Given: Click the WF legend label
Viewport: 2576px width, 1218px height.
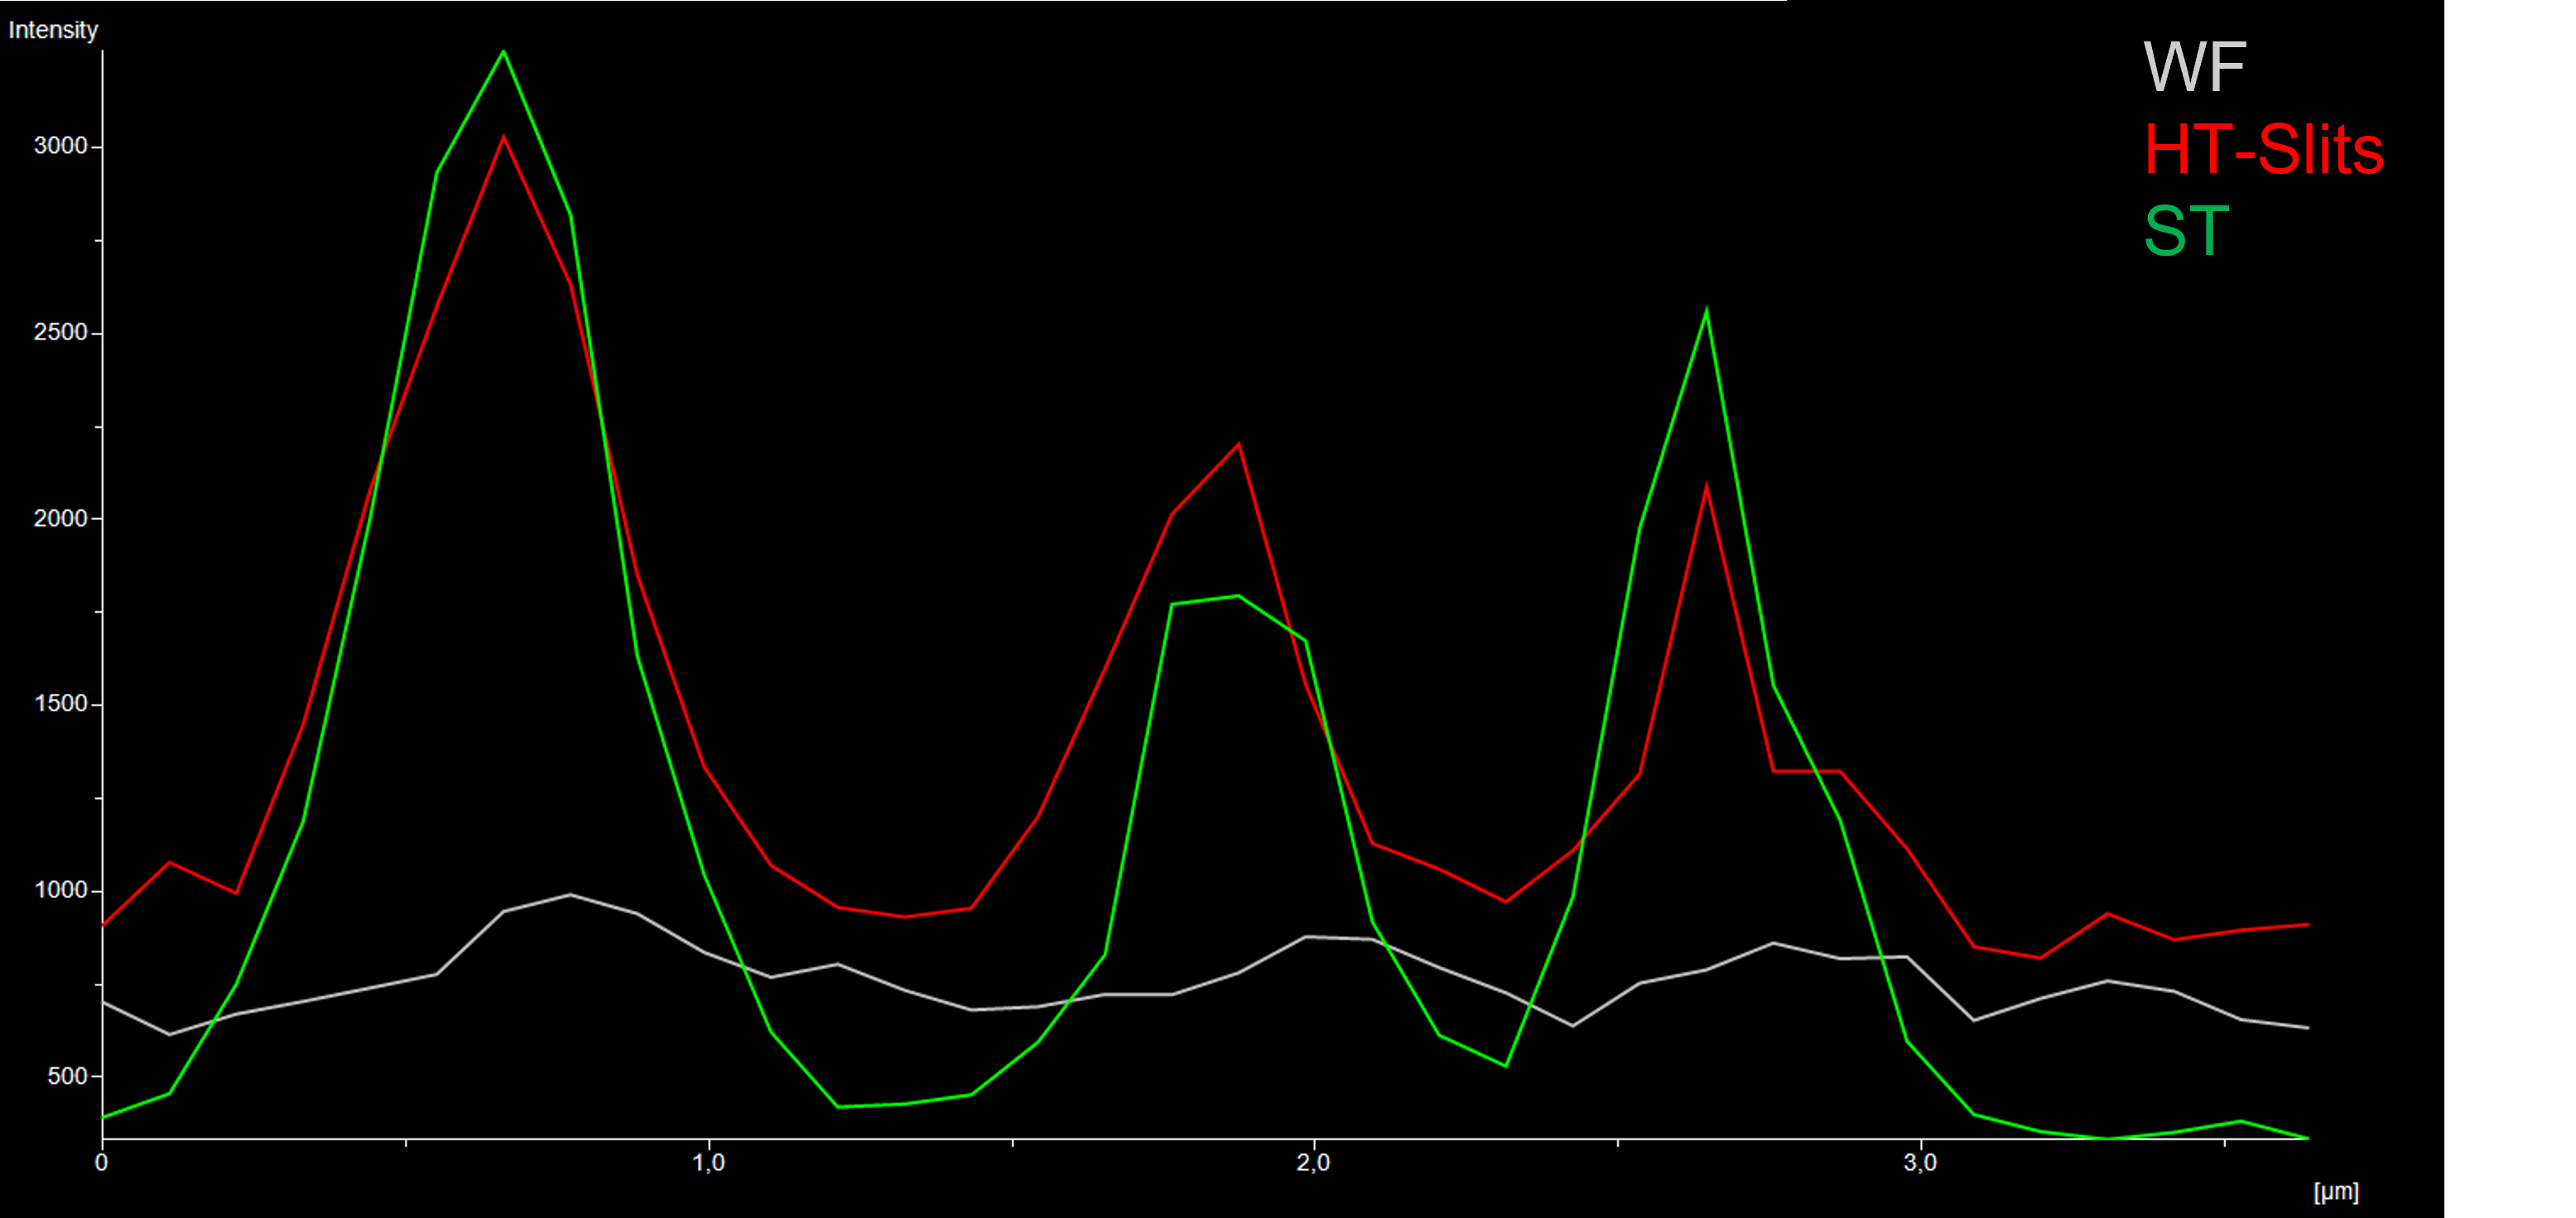Looking at the screenshot, I should 2194,68.
